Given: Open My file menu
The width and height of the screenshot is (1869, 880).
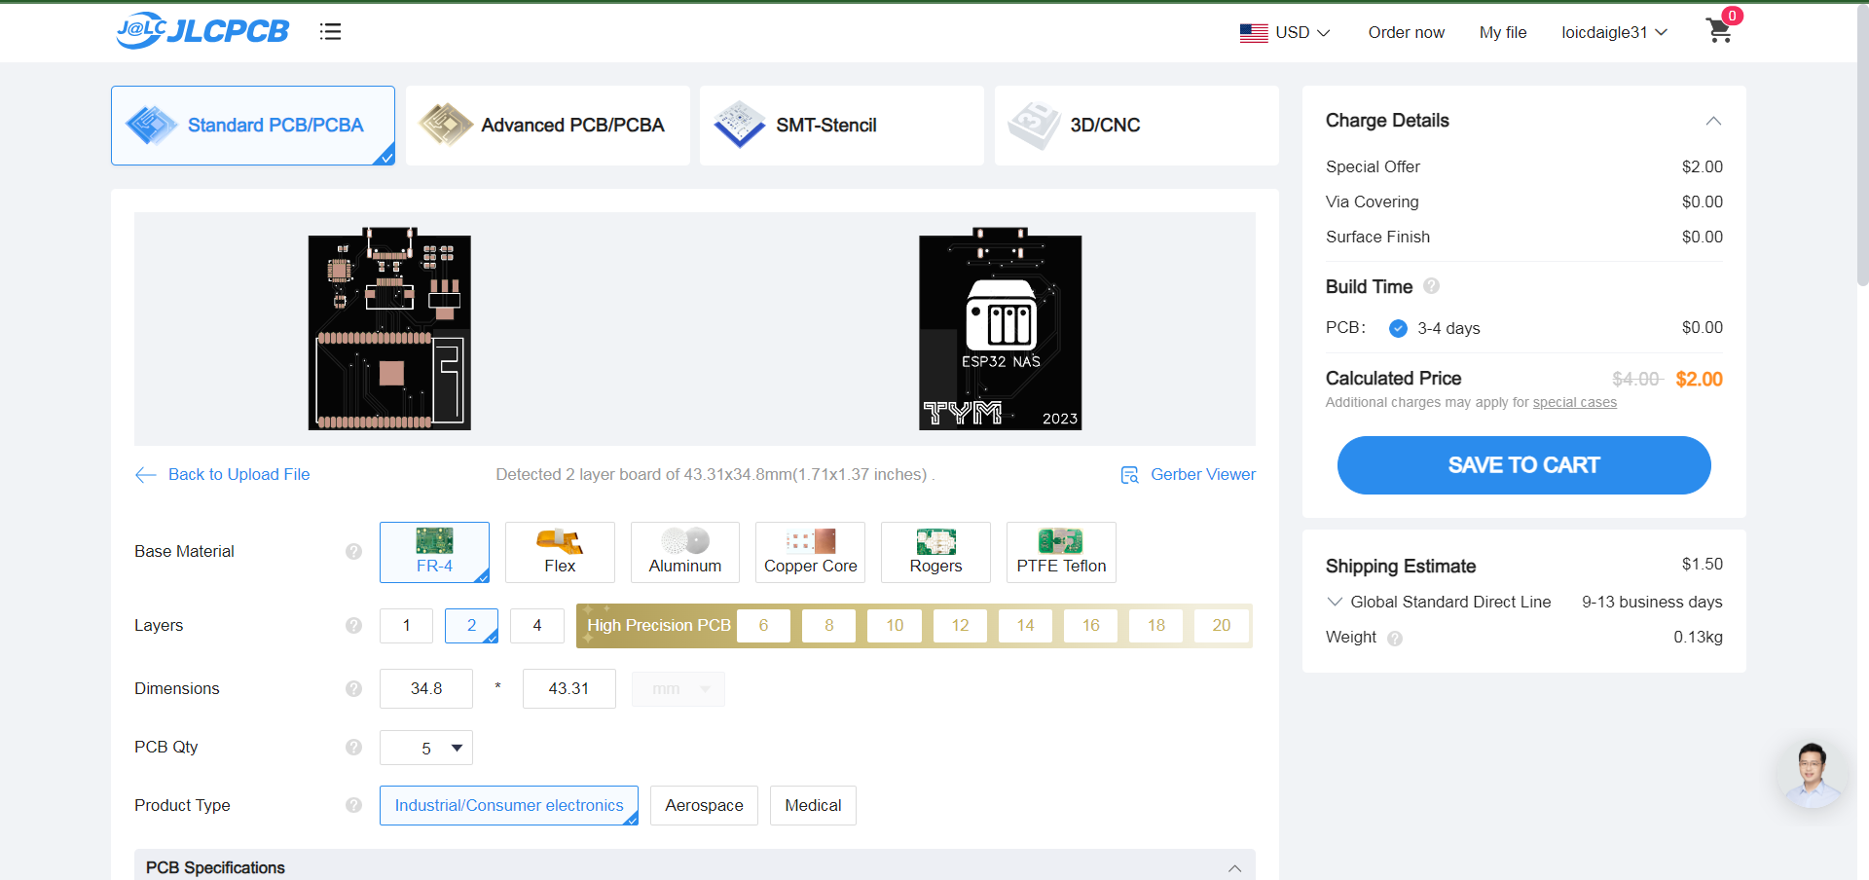Looking at the screenshot, I should pyautogui.click(x=1503, y=32).
